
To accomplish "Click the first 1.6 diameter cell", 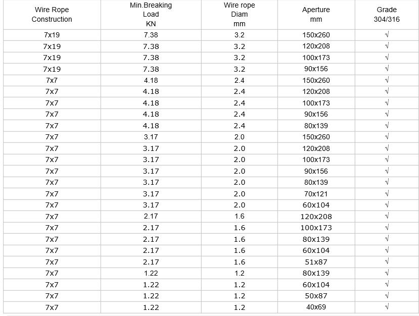I will 240,217.
